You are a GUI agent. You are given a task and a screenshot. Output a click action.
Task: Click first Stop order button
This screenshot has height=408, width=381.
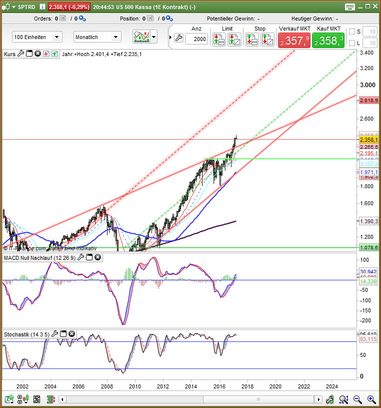(252, 40)
